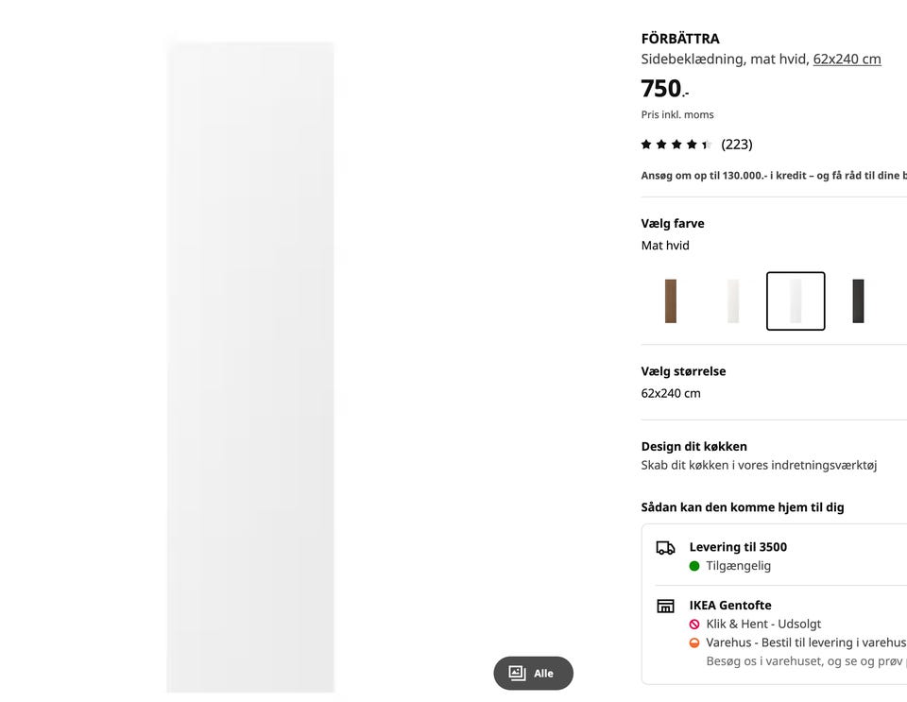The height and width of the screenshot is (702, 907).
Task: Click the star rating icons
Action: (676, 145)
